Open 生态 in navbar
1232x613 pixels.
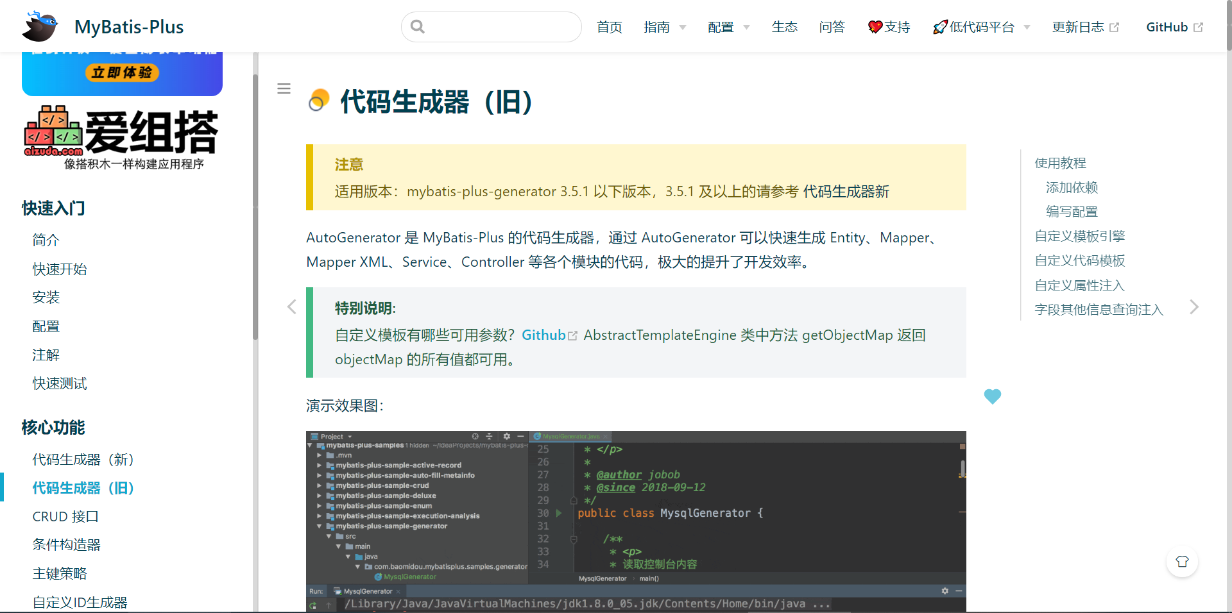click(785, 27)
